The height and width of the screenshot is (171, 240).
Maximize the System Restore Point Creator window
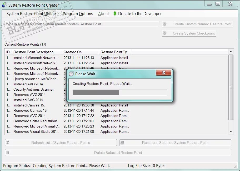point(218,4)
